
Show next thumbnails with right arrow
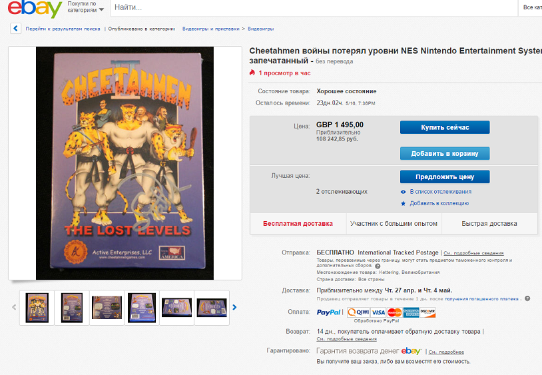click(x=234, y=307)
